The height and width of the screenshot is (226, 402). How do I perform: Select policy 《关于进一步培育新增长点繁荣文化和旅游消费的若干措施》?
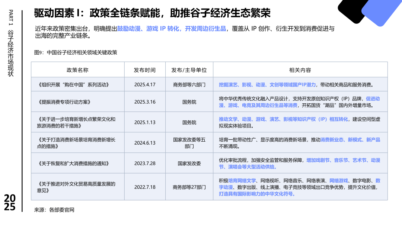[x=76, y=122]
